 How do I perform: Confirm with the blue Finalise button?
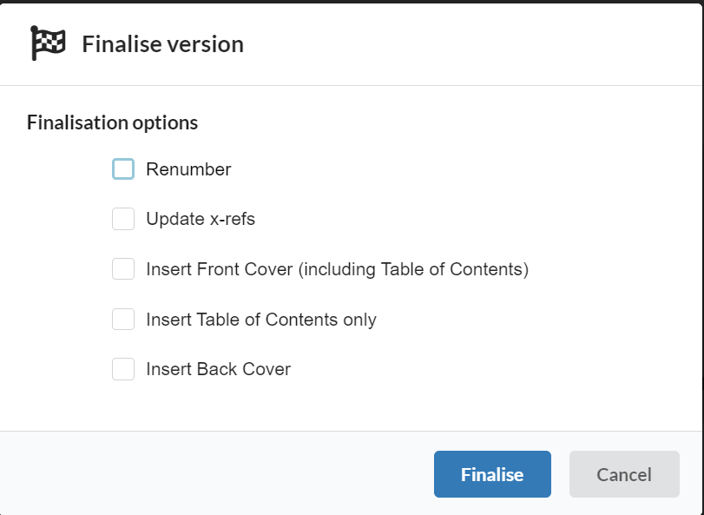click(x=492, y=474)
